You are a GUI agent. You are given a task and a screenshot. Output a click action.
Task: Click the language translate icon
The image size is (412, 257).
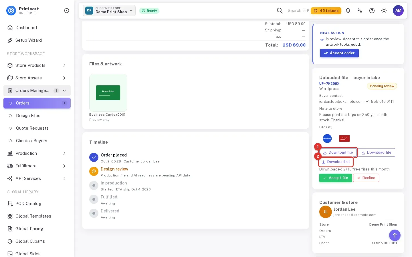pos(360,11)
